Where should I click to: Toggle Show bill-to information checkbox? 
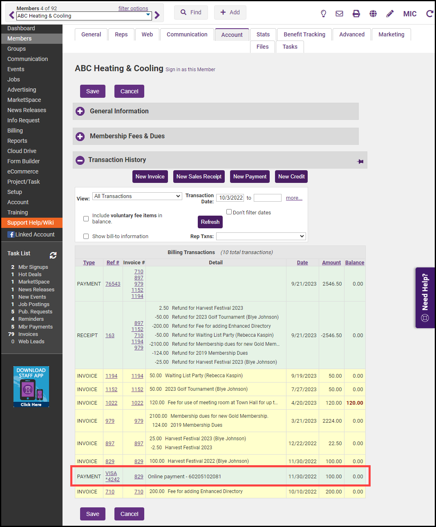86,236
